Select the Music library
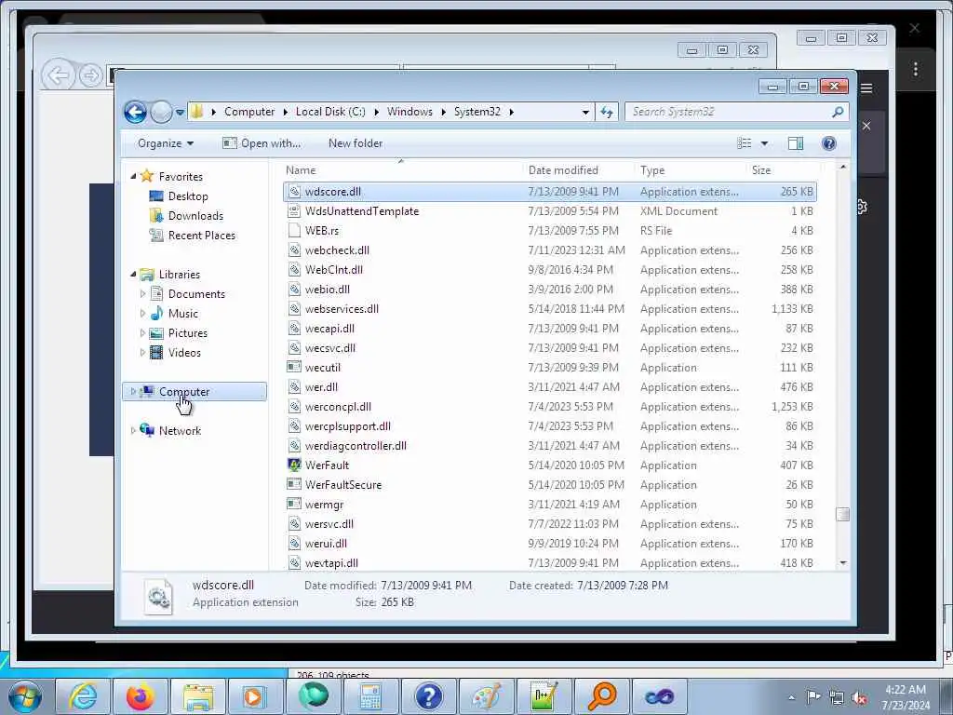 coord(183,314)
